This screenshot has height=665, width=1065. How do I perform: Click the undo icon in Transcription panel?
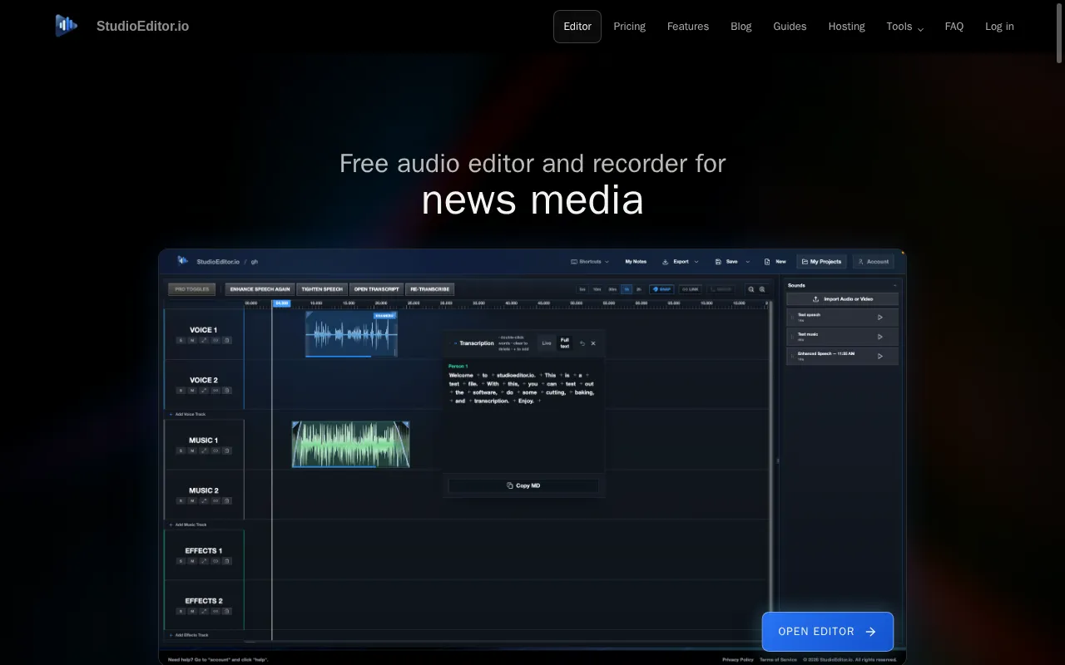(582, 342)
